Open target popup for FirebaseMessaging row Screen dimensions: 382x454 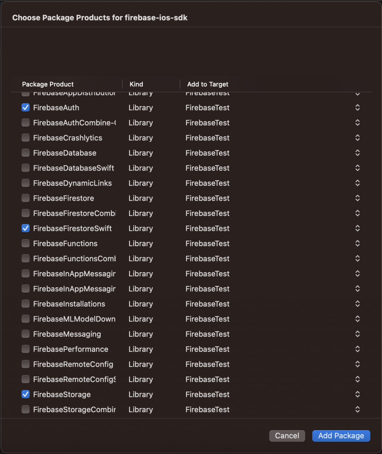357,334
